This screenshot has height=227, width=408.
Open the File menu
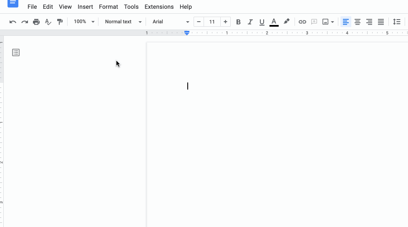click(x=32, y=7)
